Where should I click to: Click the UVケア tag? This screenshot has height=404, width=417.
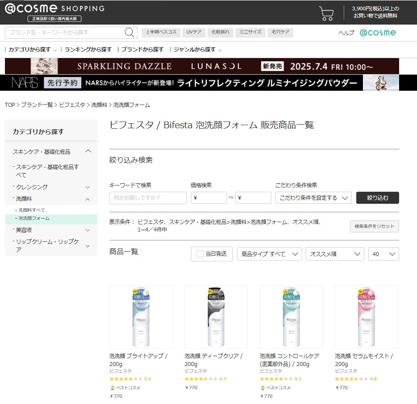point(194,33)
